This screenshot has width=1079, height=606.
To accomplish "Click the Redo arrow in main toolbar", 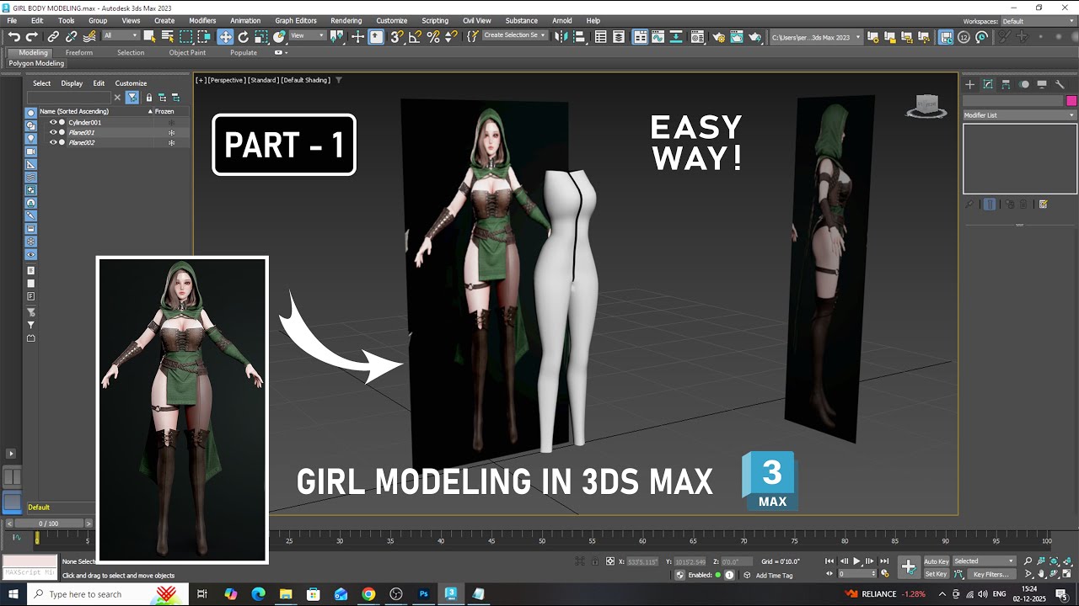I will click(x=32, y=36).
